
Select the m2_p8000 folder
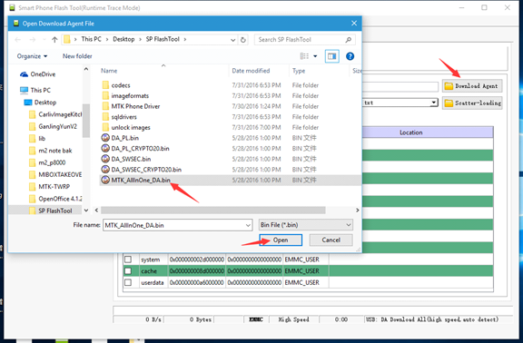click(52, 162)
